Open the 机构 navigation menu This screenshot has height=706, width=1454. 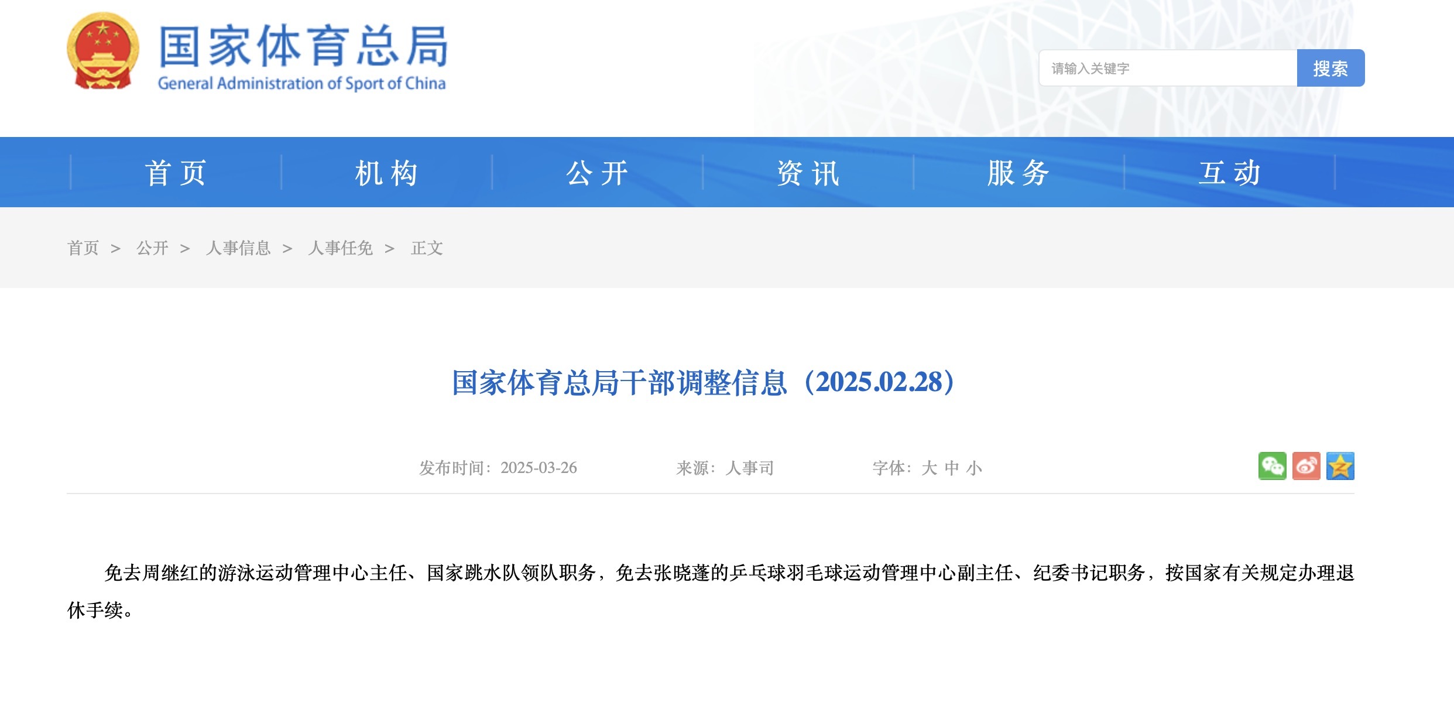pyautogui.click(x=386, y=173)
